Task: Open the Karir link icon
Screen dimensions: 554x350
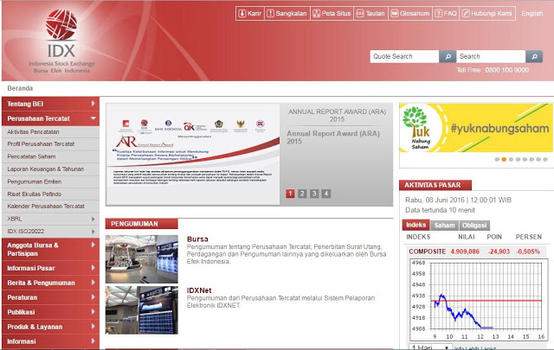Action: click(242, 14)
